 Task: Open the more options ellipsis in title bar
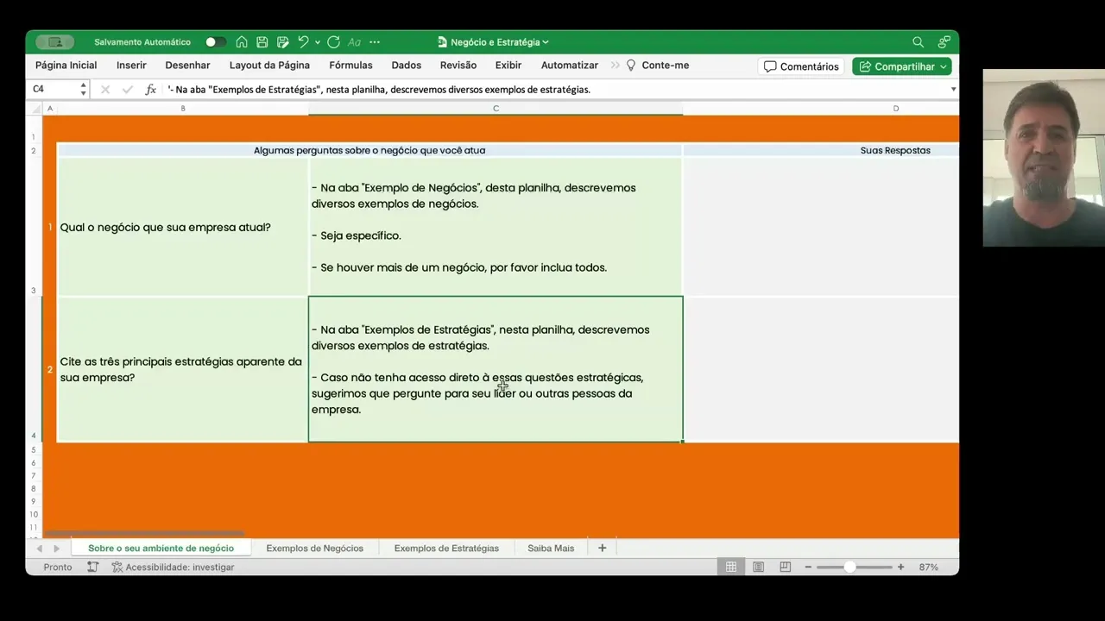[375, 42]
